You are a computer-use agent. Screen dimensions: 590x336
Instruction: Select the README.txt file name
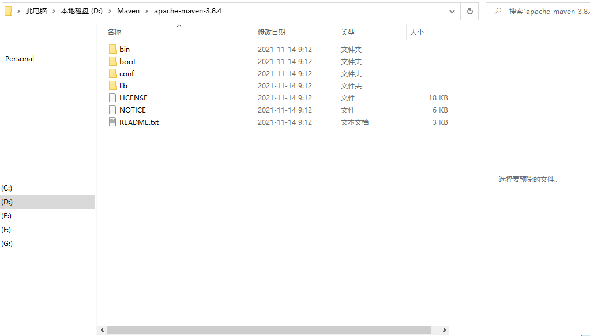[139, 122]
